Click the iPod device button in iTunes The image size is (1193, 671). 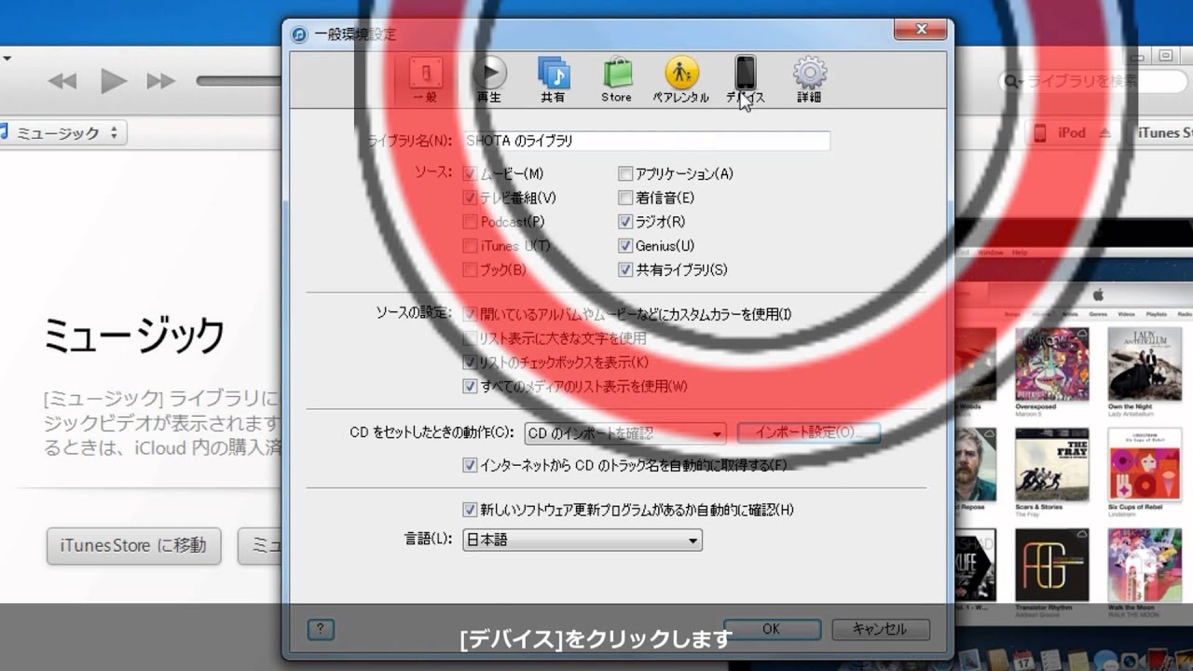coord(1071,133)
